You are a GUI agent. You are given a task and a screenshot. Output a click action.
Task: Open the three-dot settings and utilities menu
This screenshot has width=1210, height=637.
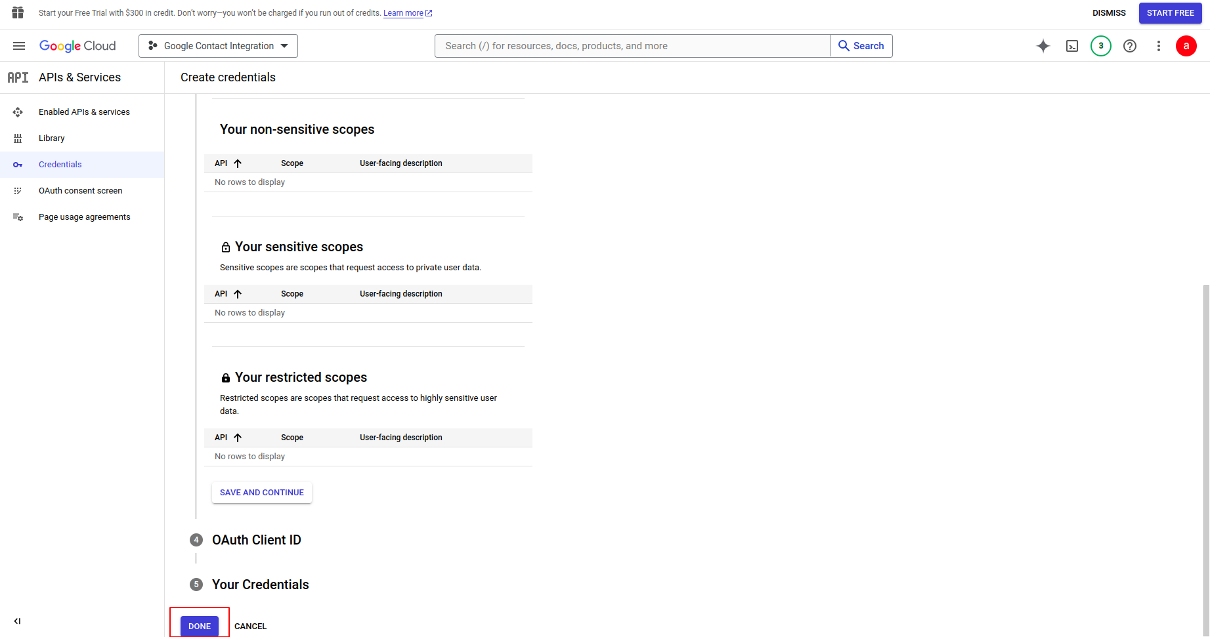[x=1159, y=46]
